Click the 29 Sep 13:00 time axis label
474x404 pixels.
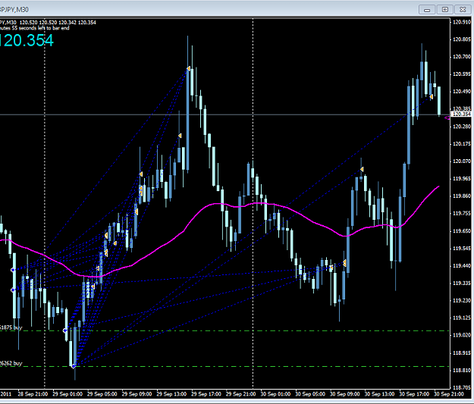coord(171,394)
